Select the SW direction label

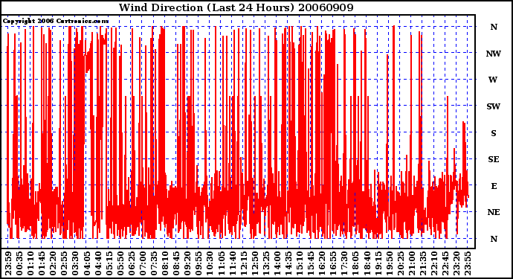click(x=494, y=106)
